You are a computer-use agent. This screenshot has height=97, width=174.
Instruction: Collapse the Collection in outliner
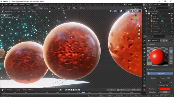pos(146,13)
